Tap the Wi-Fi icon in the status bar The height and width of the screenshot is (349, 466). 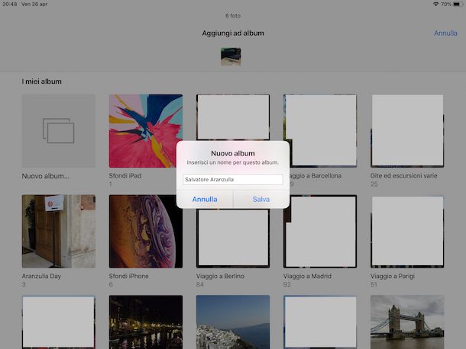coord(435,4)
